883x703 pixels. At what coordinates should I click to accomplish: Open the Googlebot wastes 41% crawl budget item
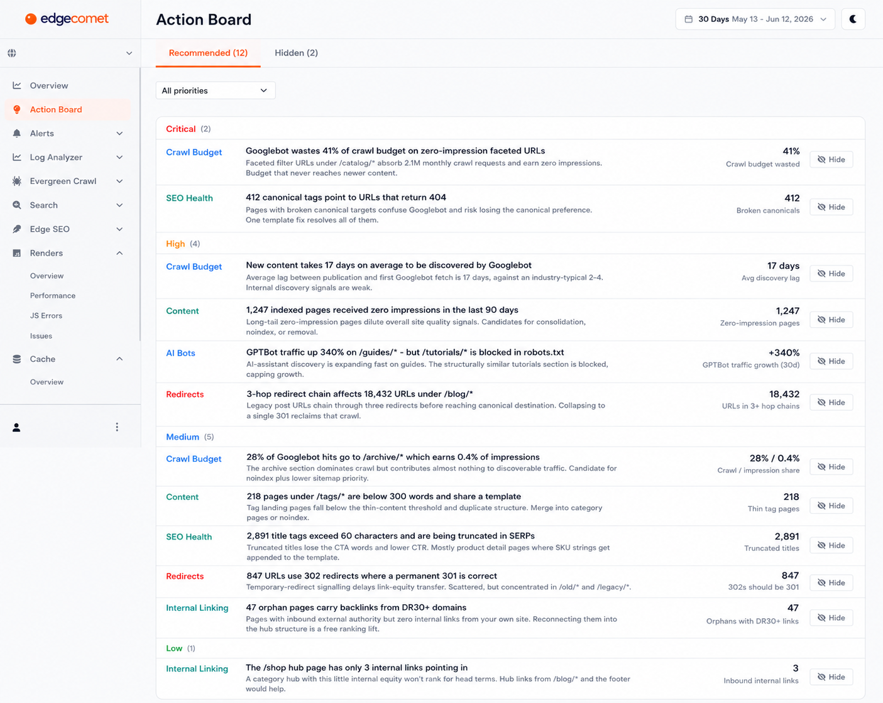[395, 151]
